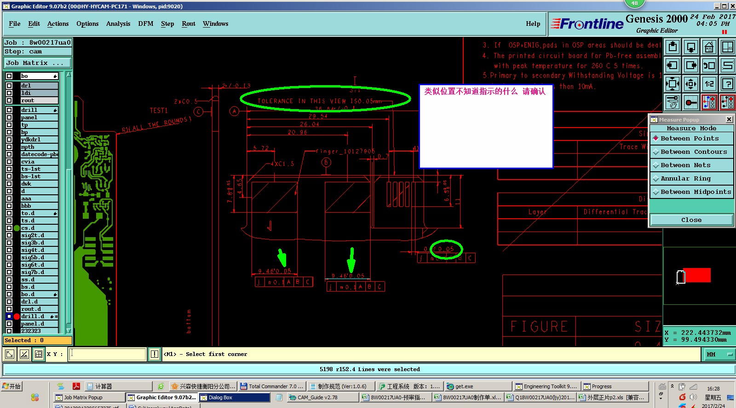The image size is (736, 408).
Task: Toggle the panel layer checkbox
Action: (x=9, y=117)
